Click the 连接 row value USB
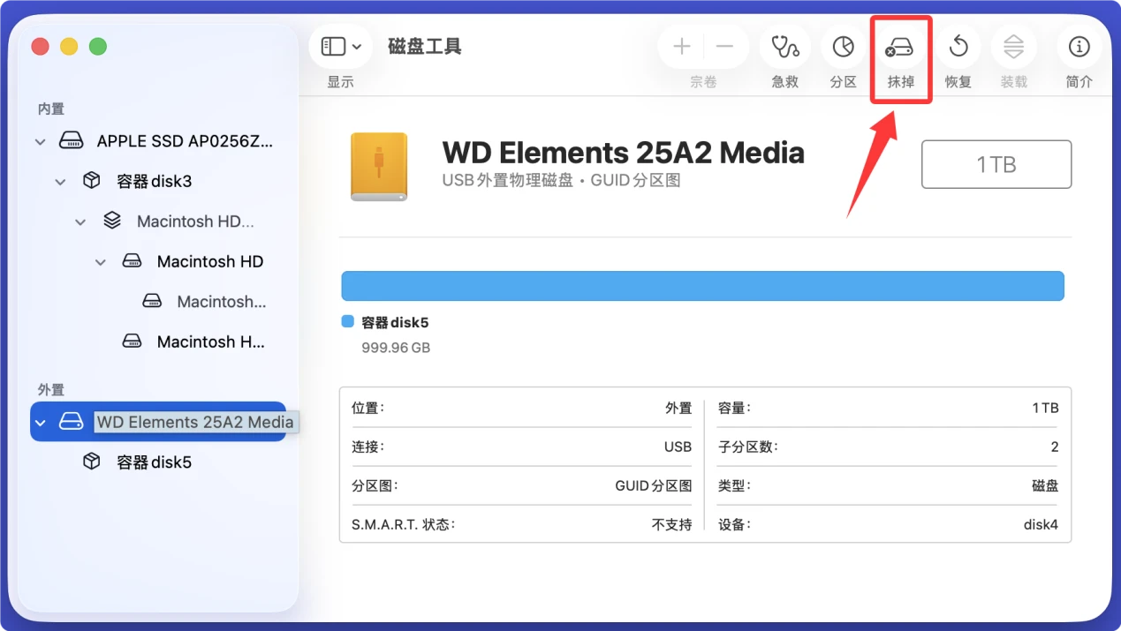This screenshot has width=1121, height=631. tap(678, 447)
